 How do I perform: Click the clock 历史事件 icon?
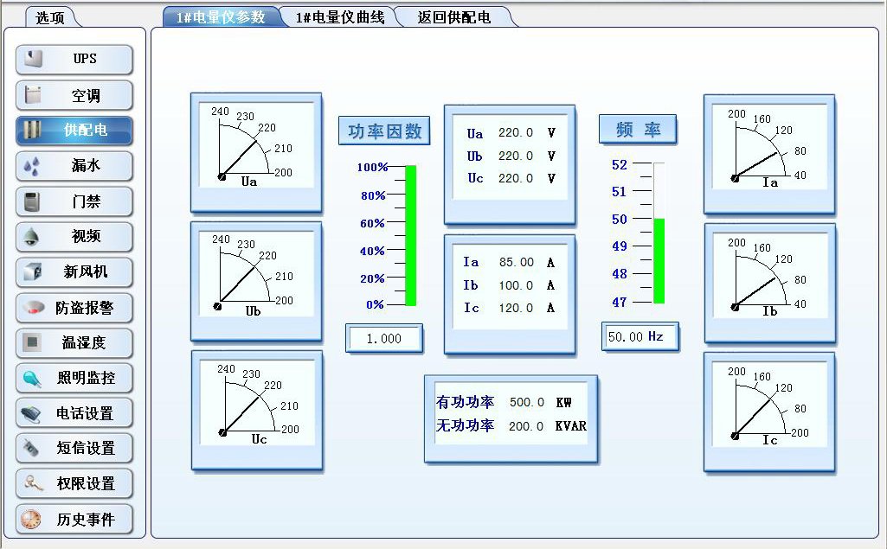tap(30, 519)
